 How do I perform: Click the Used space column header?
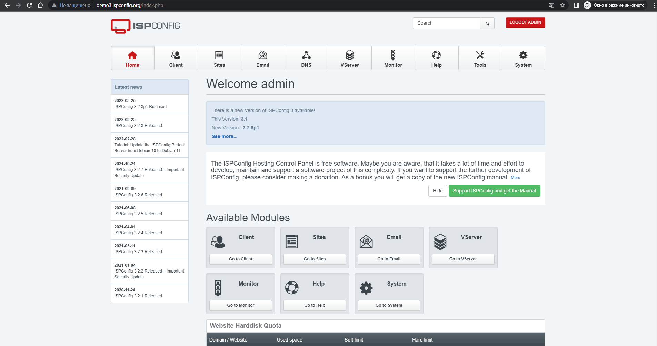pos(289,340)
